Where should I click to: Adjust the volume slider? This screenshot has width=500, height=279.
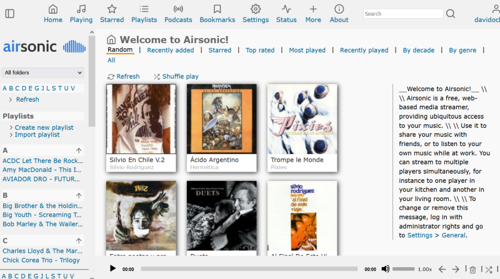click(403, 269)
